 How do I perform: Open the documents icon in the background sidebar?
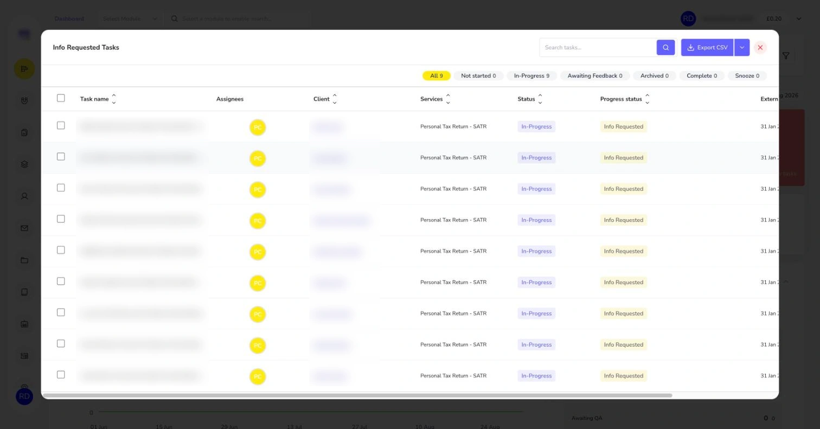pyautogui.click(x=24, y=132)
